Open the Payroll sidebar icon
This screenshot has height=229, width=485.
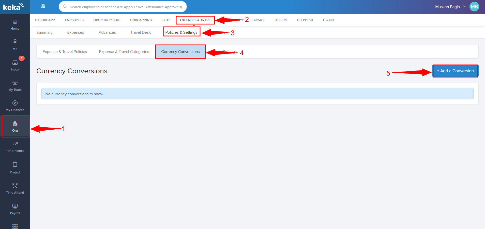tap(15, 206)
